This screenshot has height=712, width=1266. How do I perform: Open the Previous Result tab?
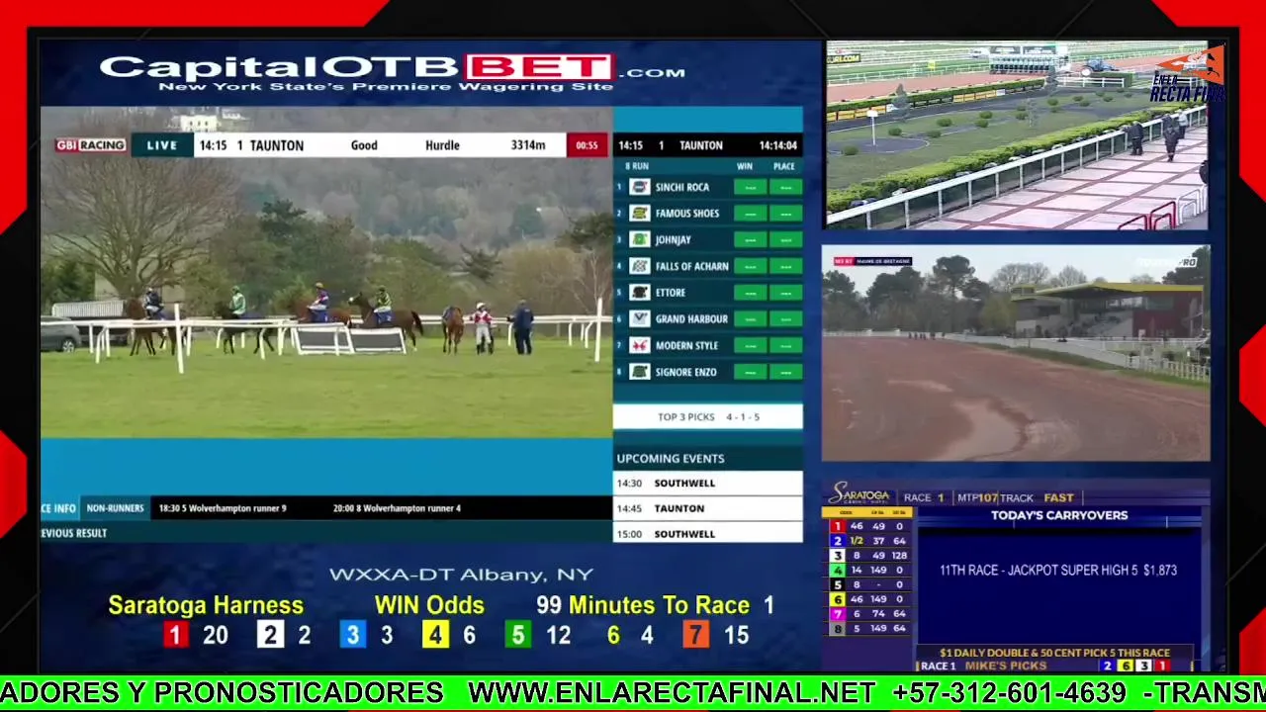74,533
